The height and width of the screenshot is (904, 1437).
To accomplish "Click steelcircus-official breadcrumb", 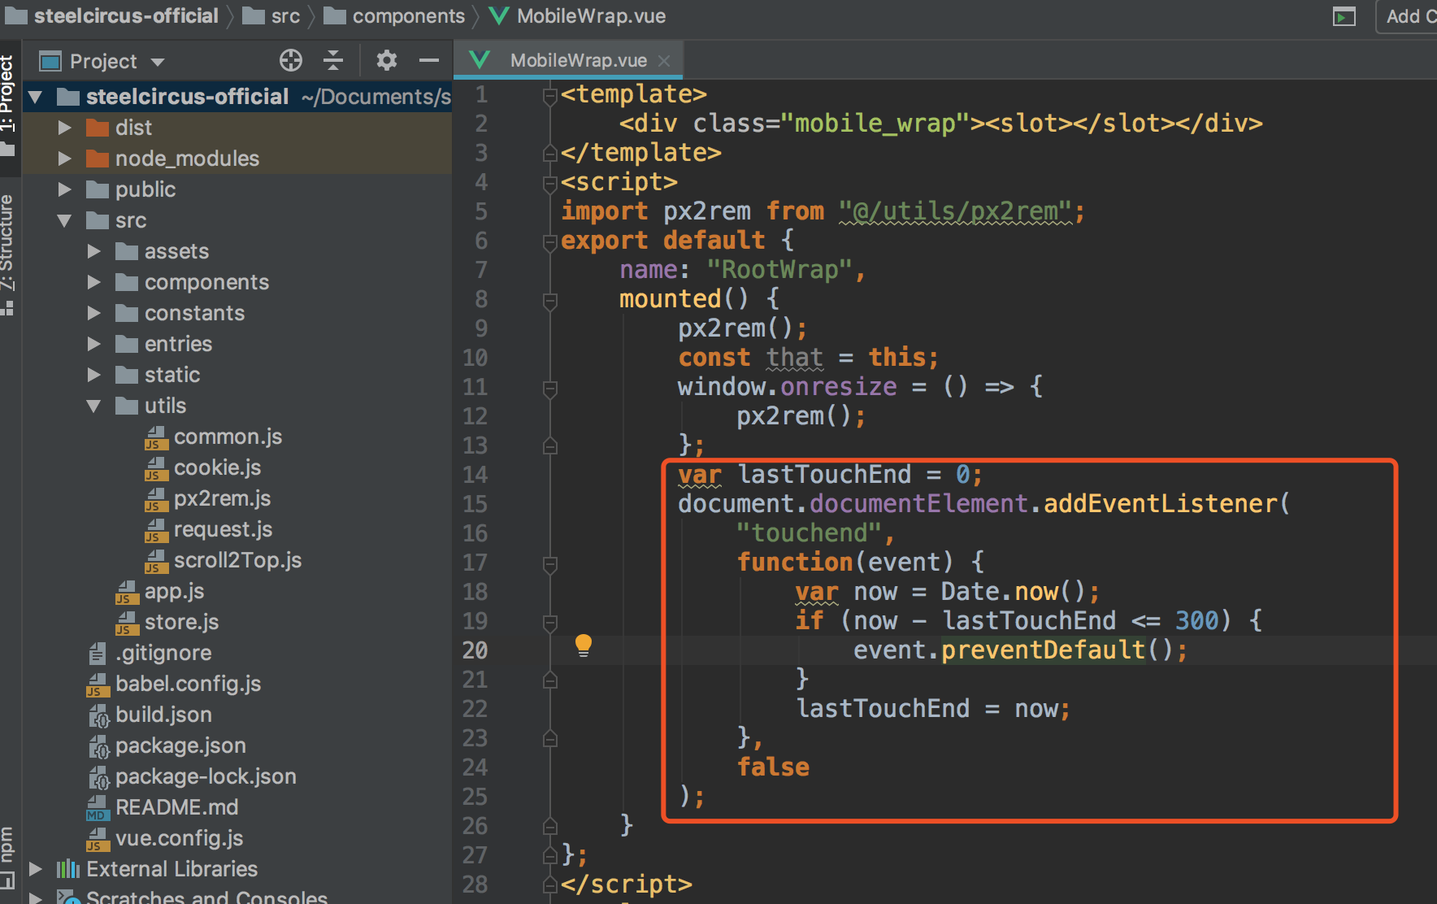I will click(x=112, y=16).
